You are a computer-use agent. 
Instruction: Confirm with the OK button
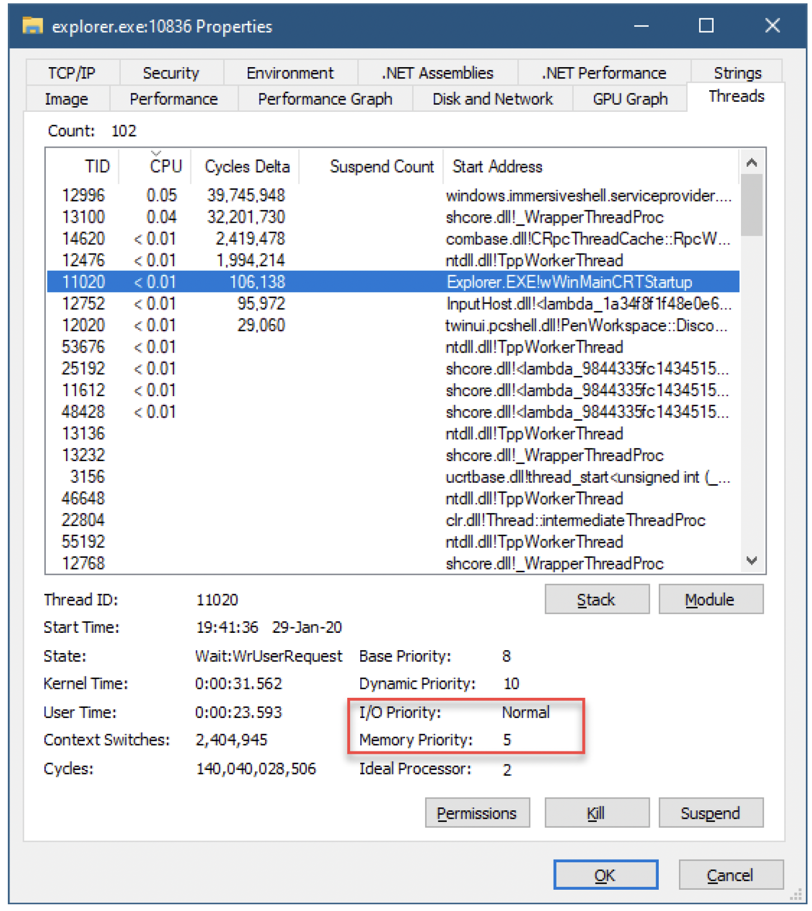(606, 875)
